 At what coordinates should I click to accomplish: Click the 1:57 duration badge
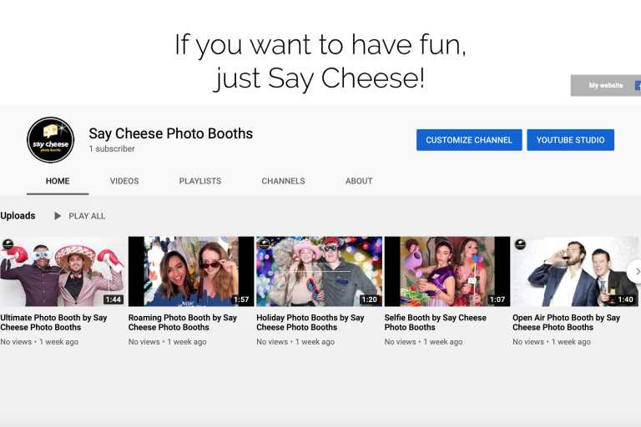[x=241, y=299]
